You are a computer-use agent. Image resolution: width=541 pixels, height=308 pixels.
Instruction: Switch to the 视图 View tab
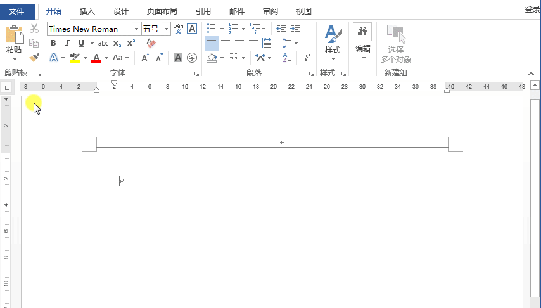point(303,11)
